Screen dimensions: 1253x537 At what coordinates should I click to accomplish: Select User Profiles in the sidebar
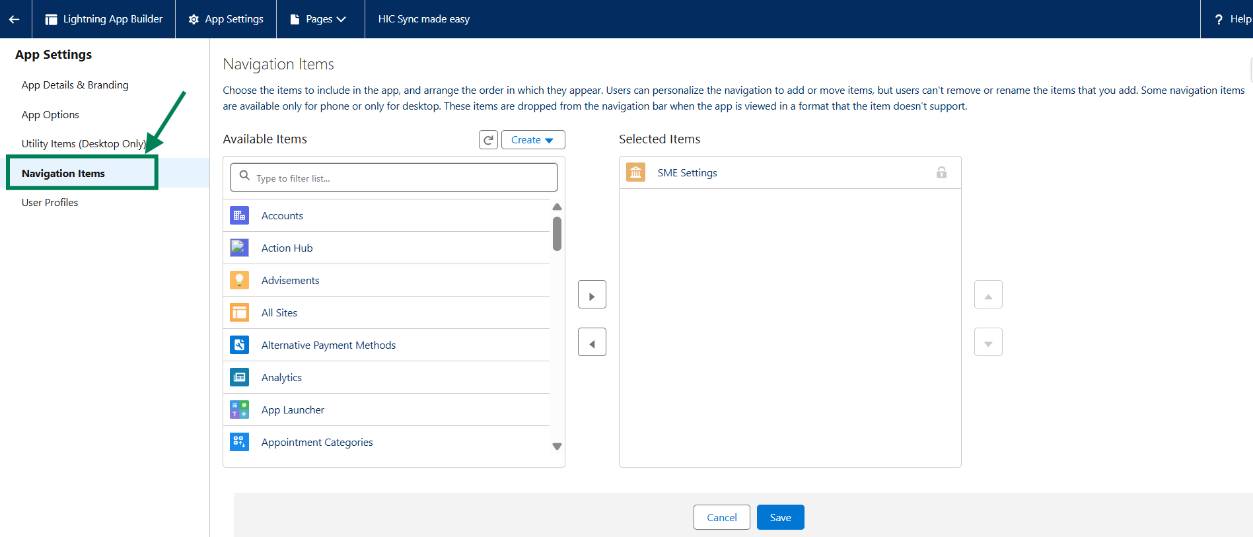(50, 203)
